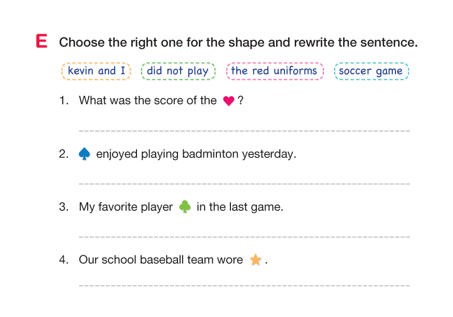Screen dimensions: 453x317
Task: Click the answer line under question 2
Action: (x=244, y=183)
